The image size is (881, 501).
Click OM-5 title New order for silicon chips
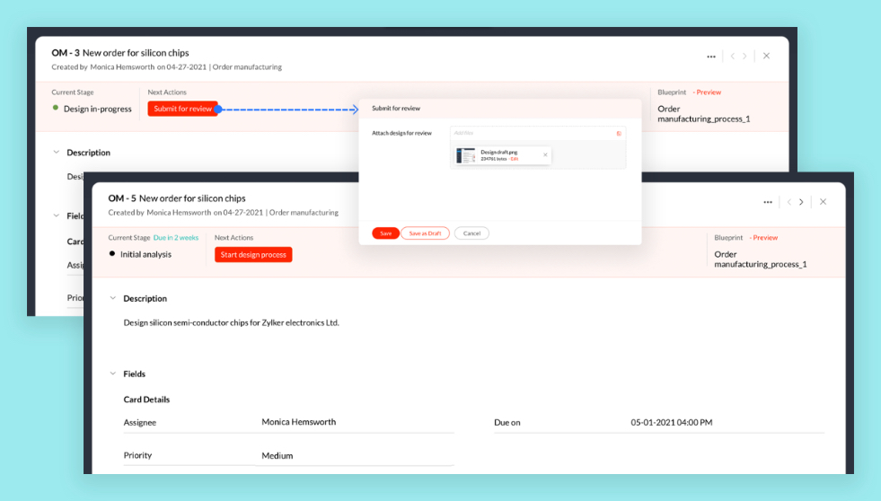click(x=192, y=198)
